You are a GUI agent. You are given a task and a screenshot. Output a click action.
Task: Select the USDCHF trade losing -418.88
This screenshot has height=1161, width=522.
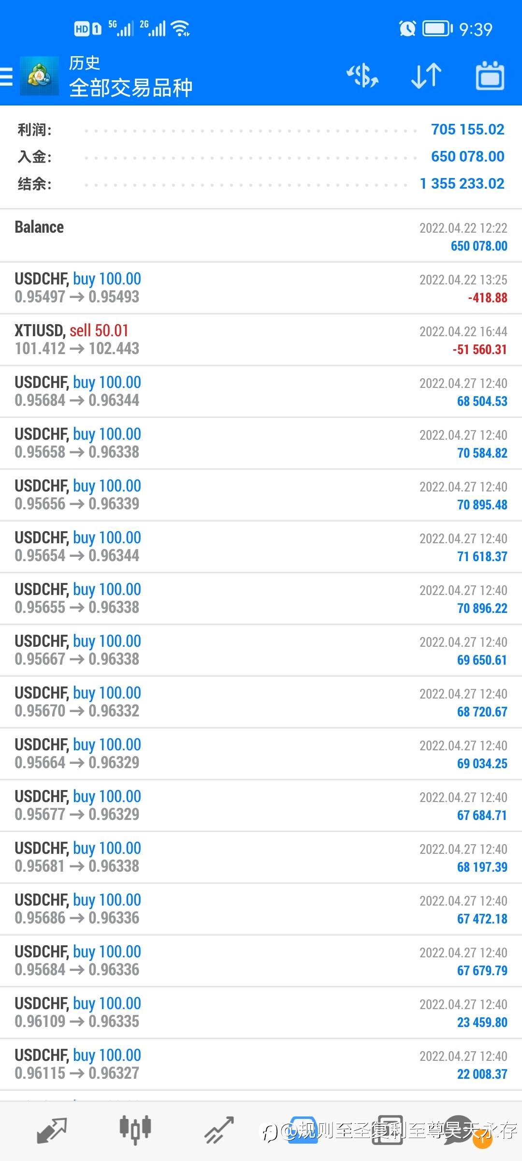(261, 288)
